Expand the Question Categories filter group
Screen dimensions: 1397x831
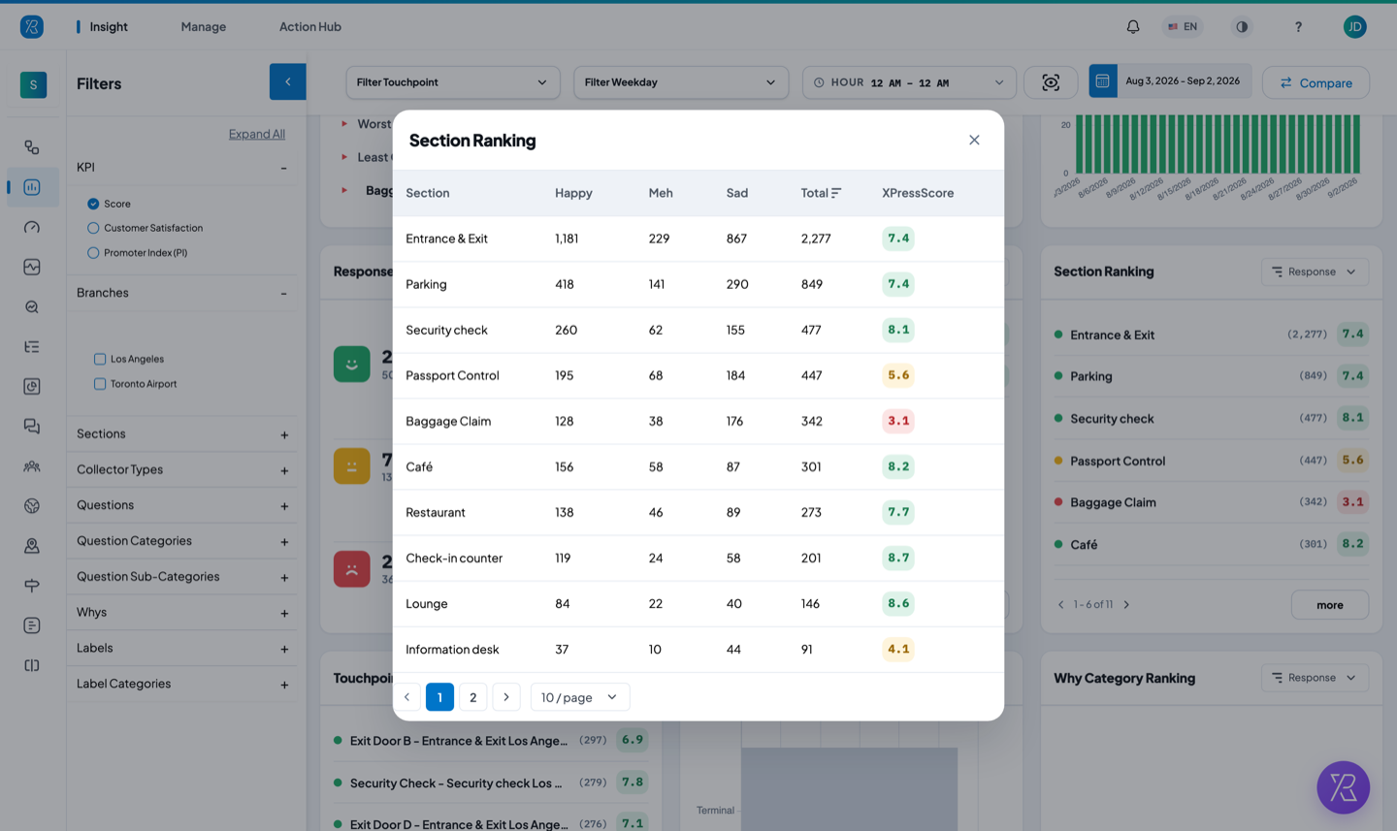(x=284, y=542)
